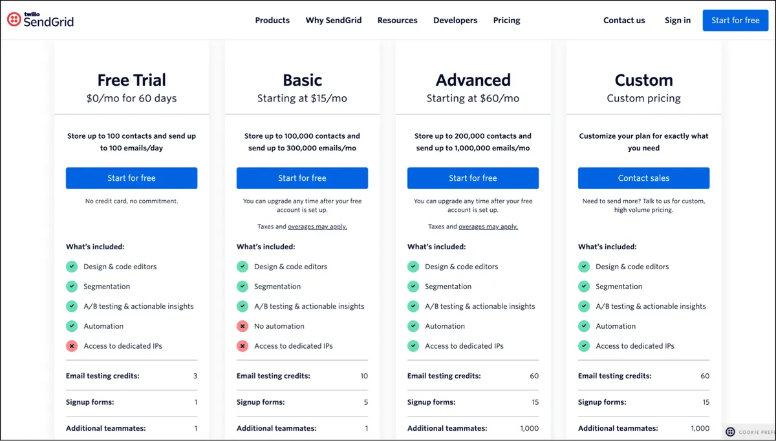Click Start for free under Free Trial
The image size is (776, 441).
(x=131, y=178)
